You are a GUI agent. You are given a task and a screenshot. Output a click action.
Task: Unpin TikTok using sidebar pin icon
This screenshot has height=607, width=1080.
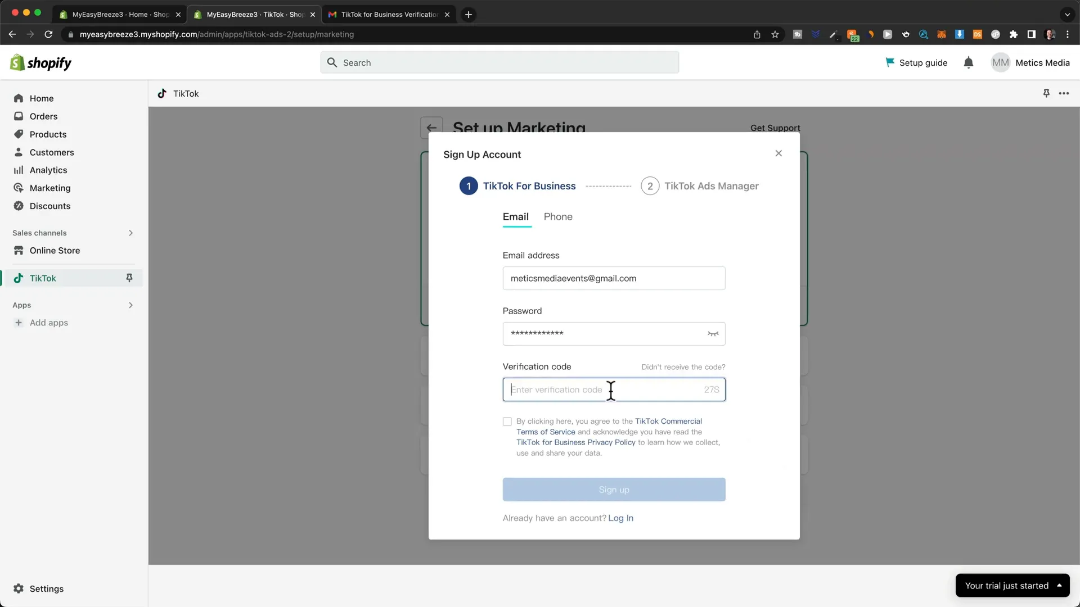[x=129, y=278]
